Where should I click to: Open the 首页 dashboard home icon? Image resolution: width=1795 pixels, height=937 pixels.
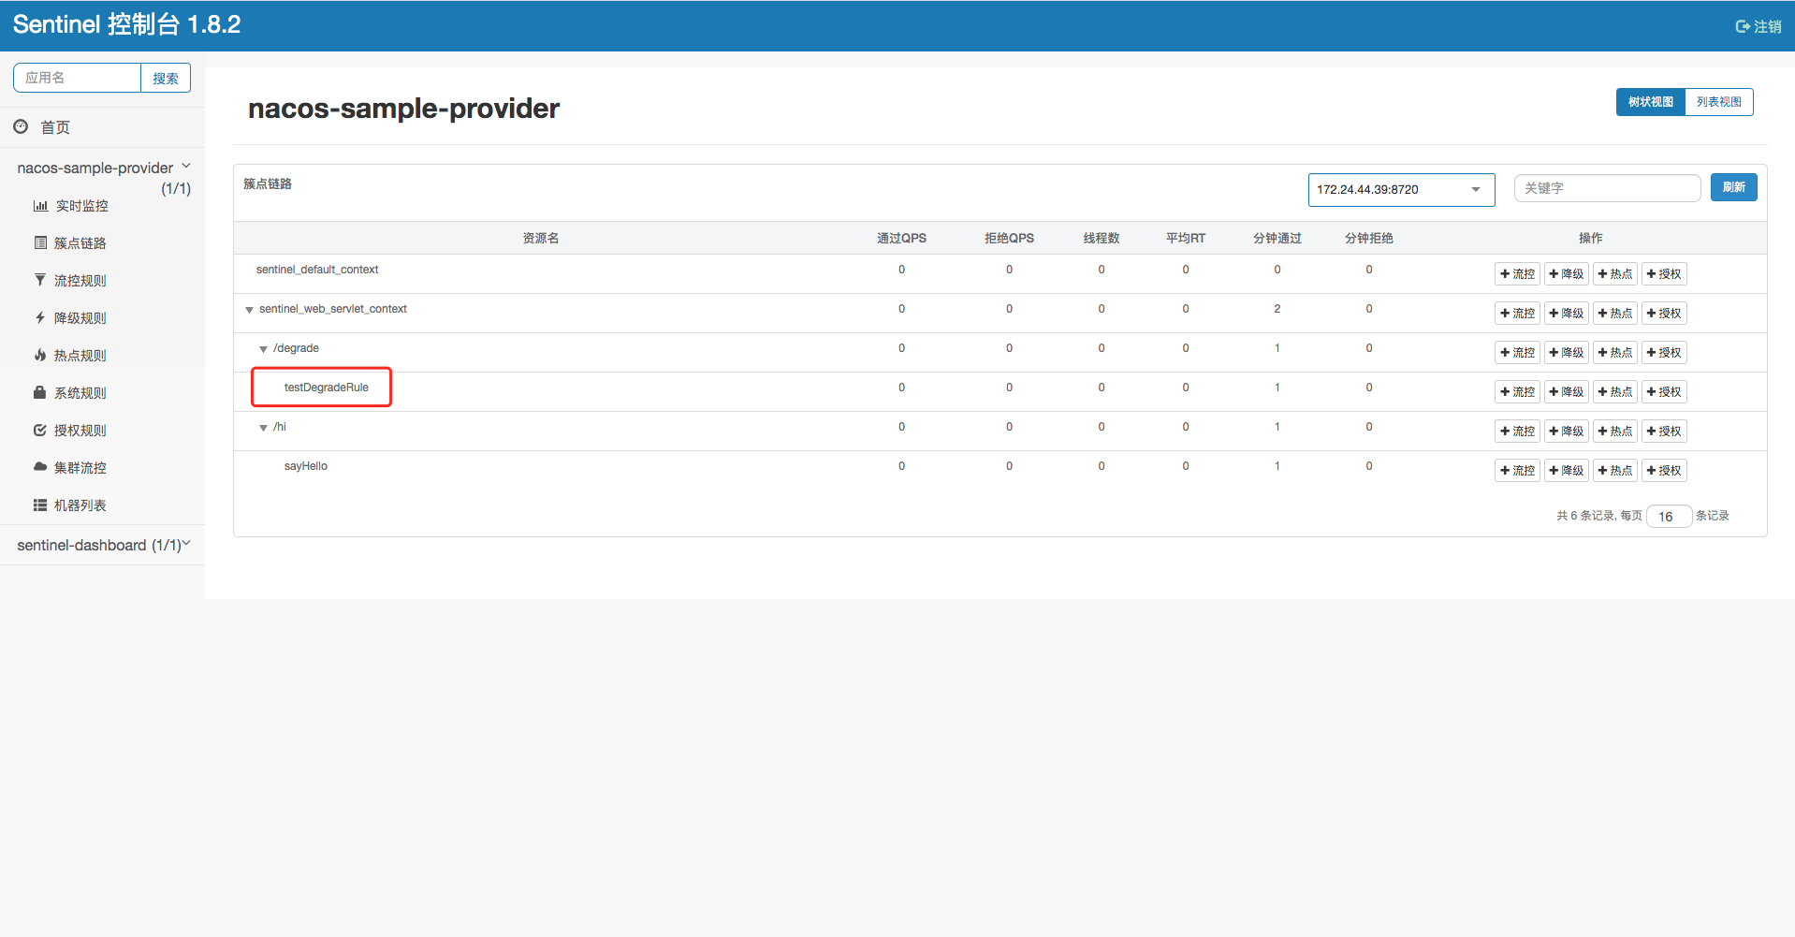point(21,126)
